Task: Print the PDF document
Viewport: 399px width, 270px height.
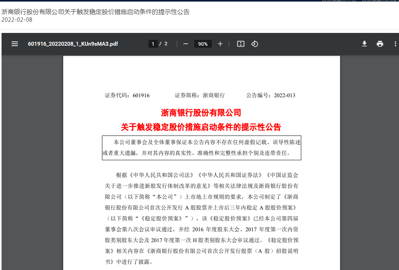Action: (380, 44)
